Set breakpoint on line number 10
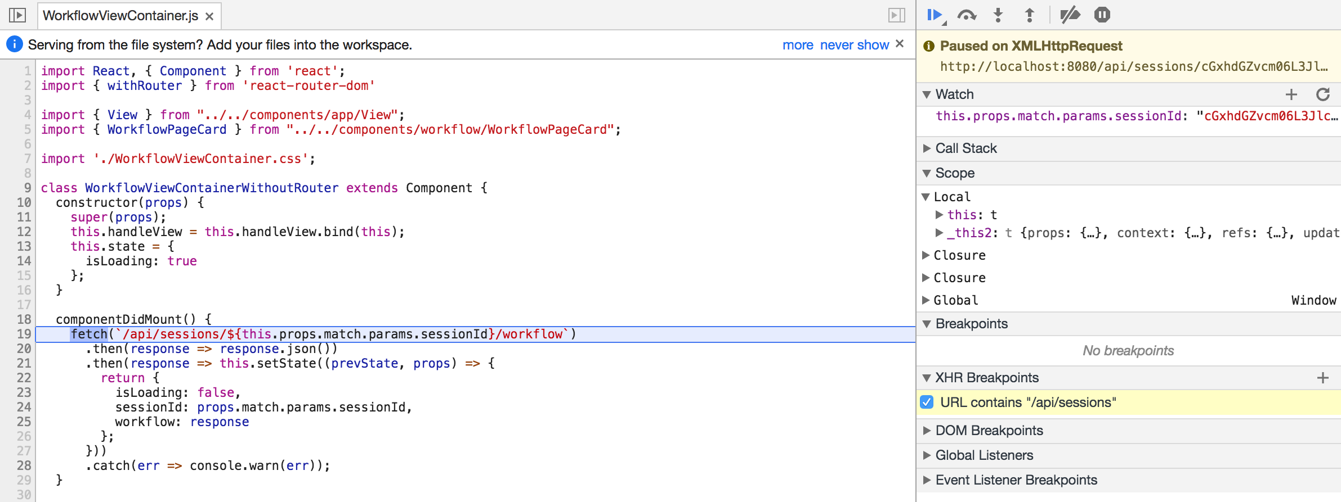This screenshot has width=1341, height=502. click(x=24, y=202)
